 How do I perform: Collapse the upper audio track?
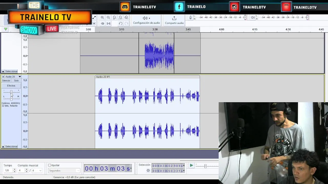tap(3, 72)
